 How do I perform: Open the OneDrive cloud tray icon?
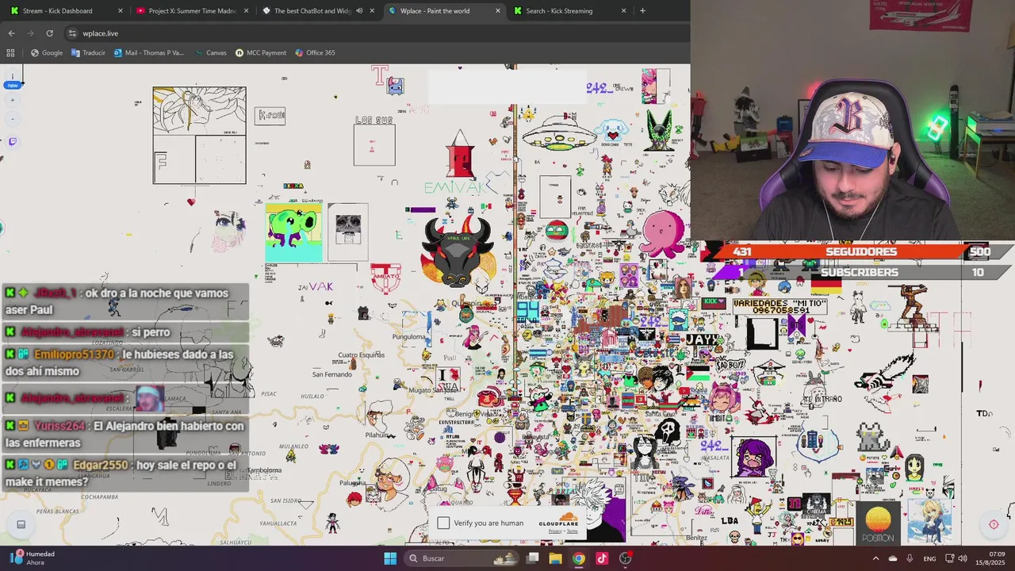coord(893,558)
